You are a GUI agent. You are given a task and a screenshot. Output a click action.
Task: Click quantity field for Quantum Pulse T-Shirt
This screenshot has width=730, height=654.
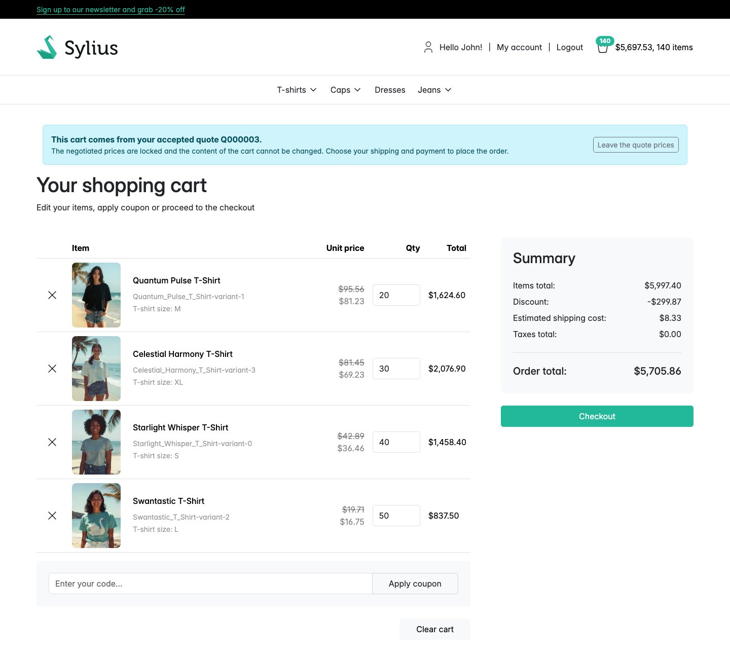tap(396, 295)
